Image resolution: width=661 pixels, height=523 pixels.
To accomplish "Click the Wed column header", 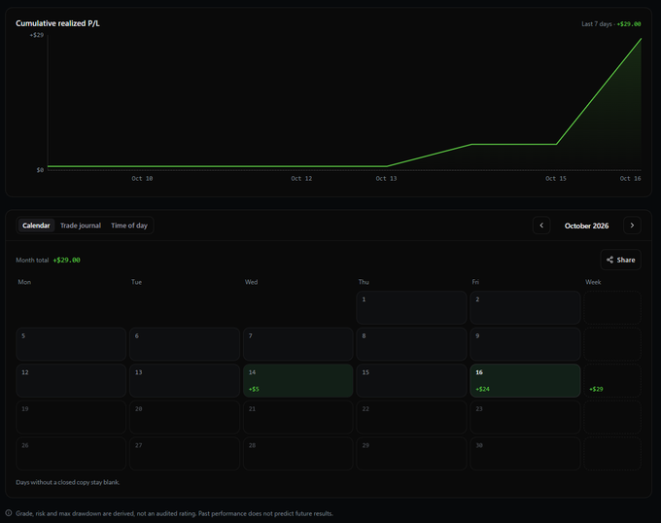I will (251, 282).
